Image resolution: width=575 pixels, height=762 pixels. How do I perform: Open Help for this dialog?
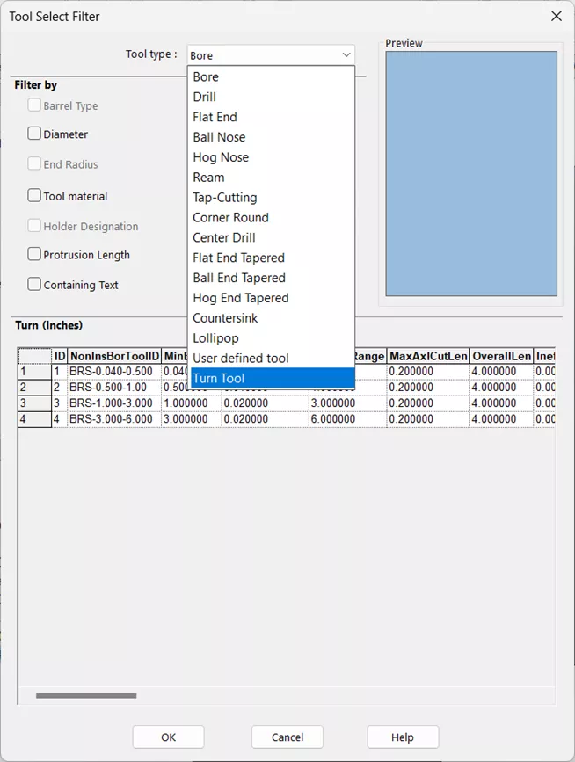(x=403, y=737)
